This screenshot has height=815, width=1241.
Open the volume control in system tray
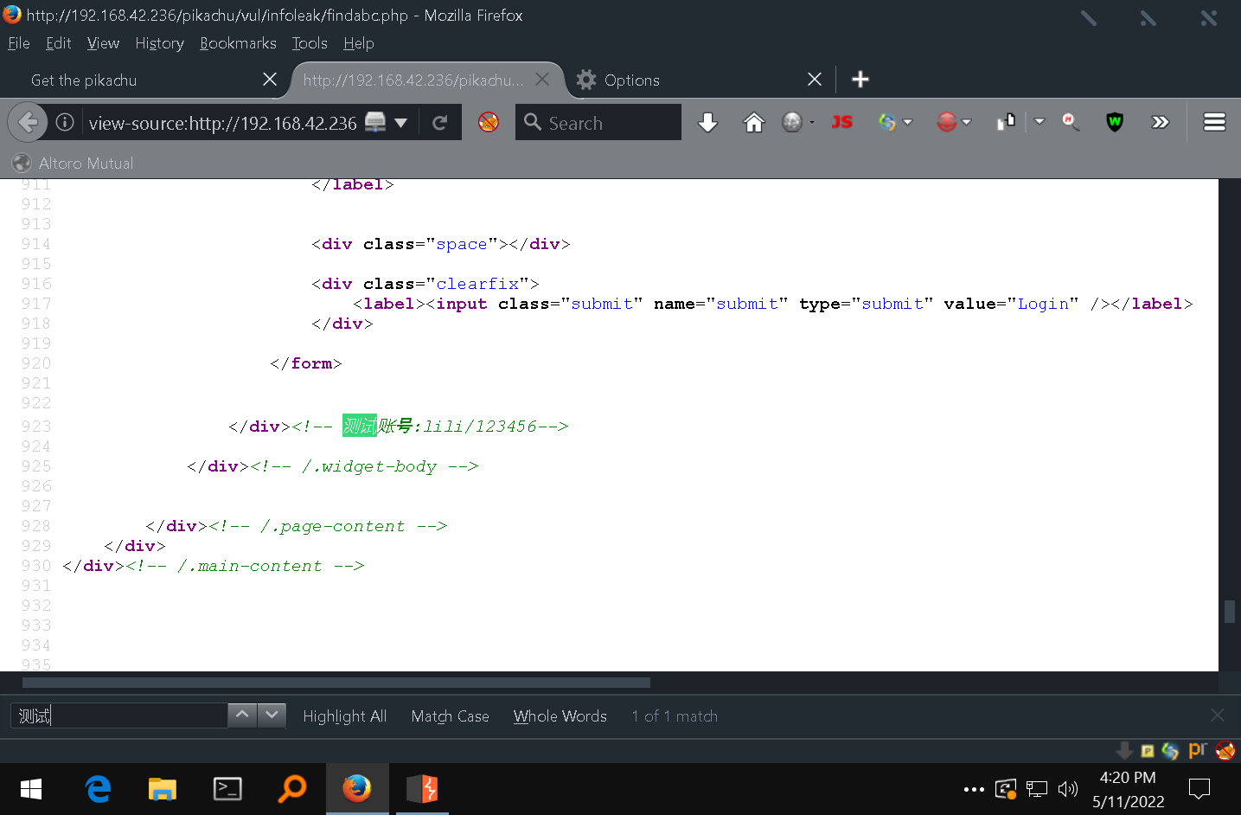click(1068, 789)
